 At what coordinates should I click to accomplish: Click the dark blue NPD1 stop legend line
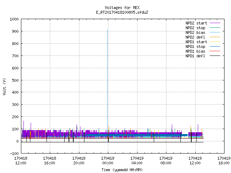coord(215,46)
